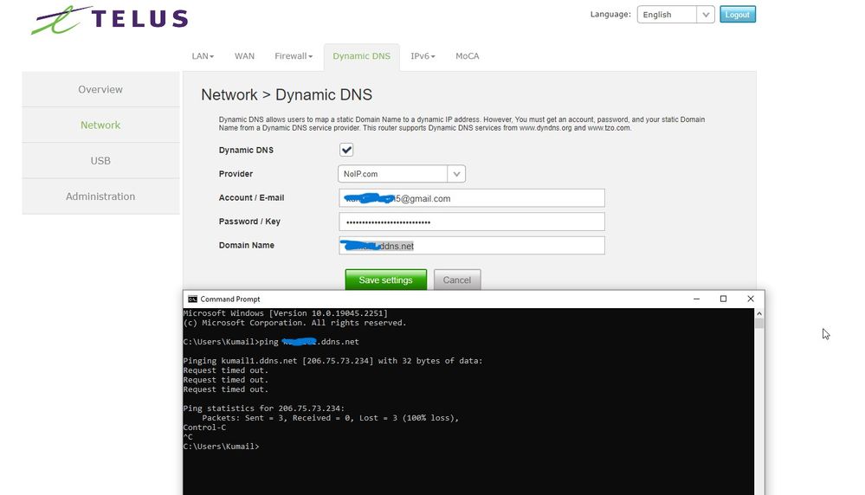Image resolution: width=865 pixels, height=495 pixels.
Task: Open the IPv6 dropdown menu
Action: (x=423, y=56)
